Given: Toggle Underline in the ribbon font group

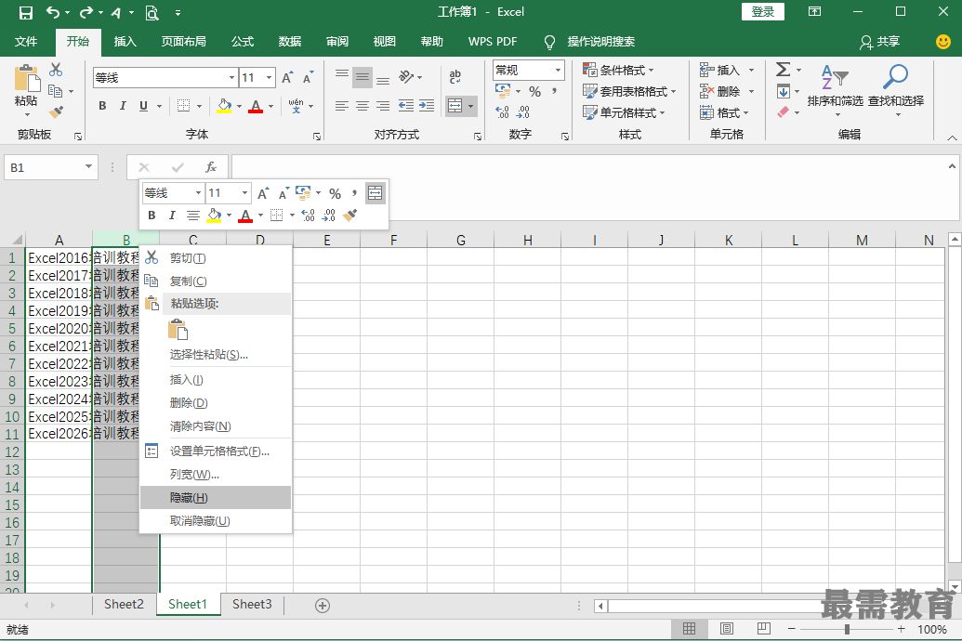Looking at the screenshot, I should coord(143,106).
